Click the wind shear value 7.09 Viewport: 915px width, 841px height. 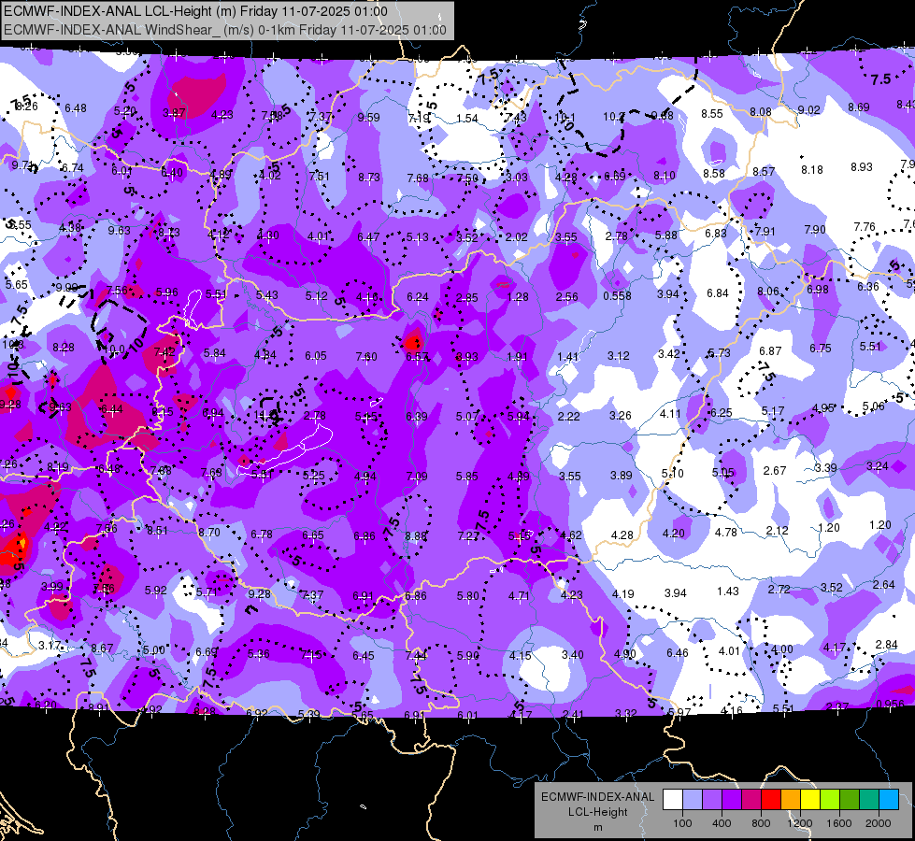[417, 477]
